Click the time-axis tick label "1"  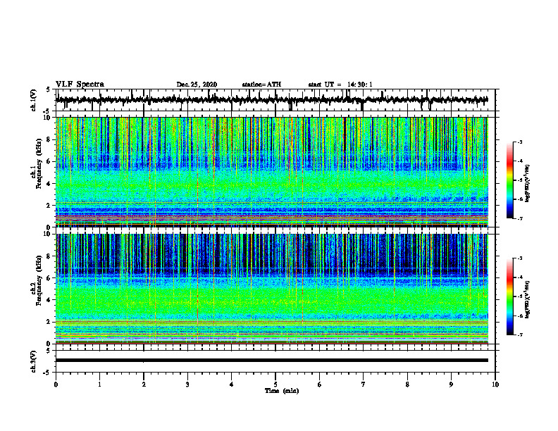point(99,385)
